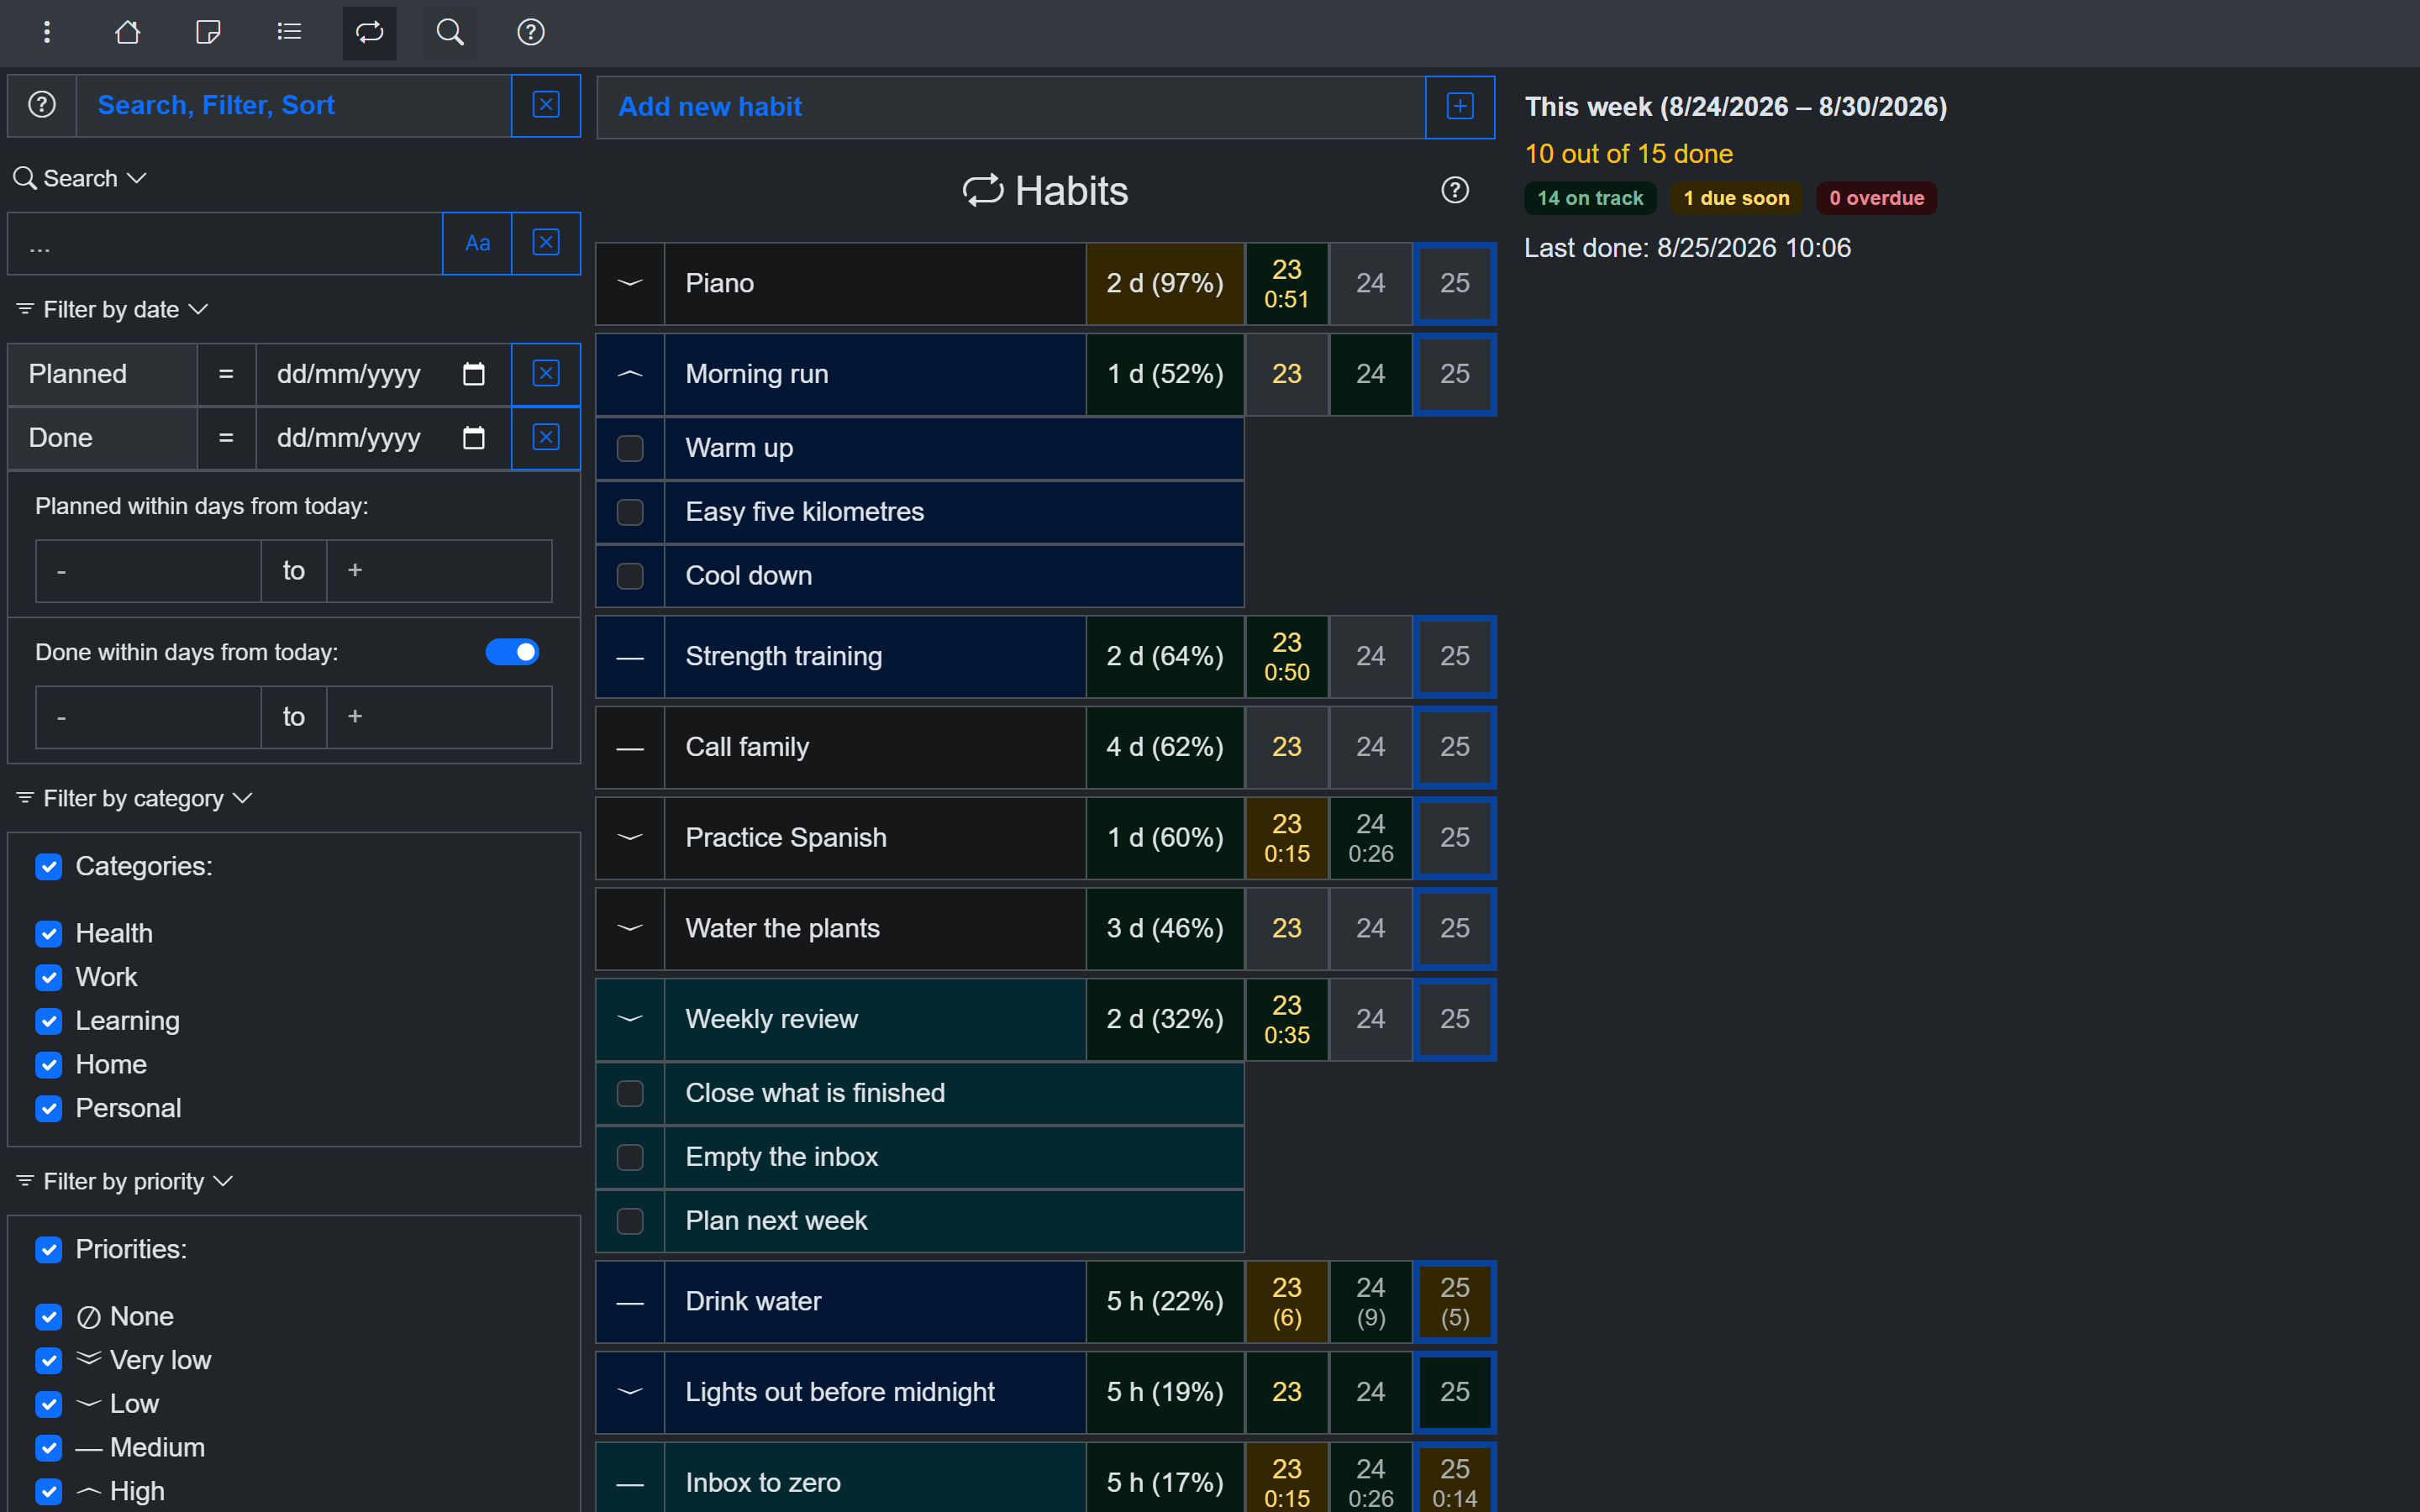2420x1512 pixels.
Task: Uncheck the Learning category
Action: click(49, 1021)
